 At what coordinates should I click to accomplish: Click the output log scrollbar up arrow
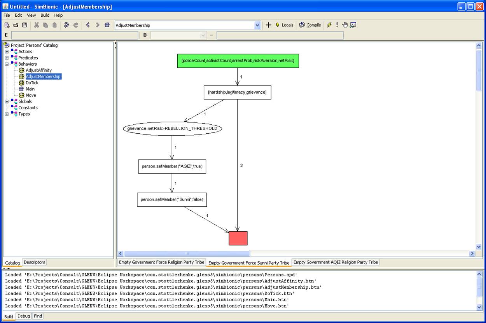coord(479,274)
